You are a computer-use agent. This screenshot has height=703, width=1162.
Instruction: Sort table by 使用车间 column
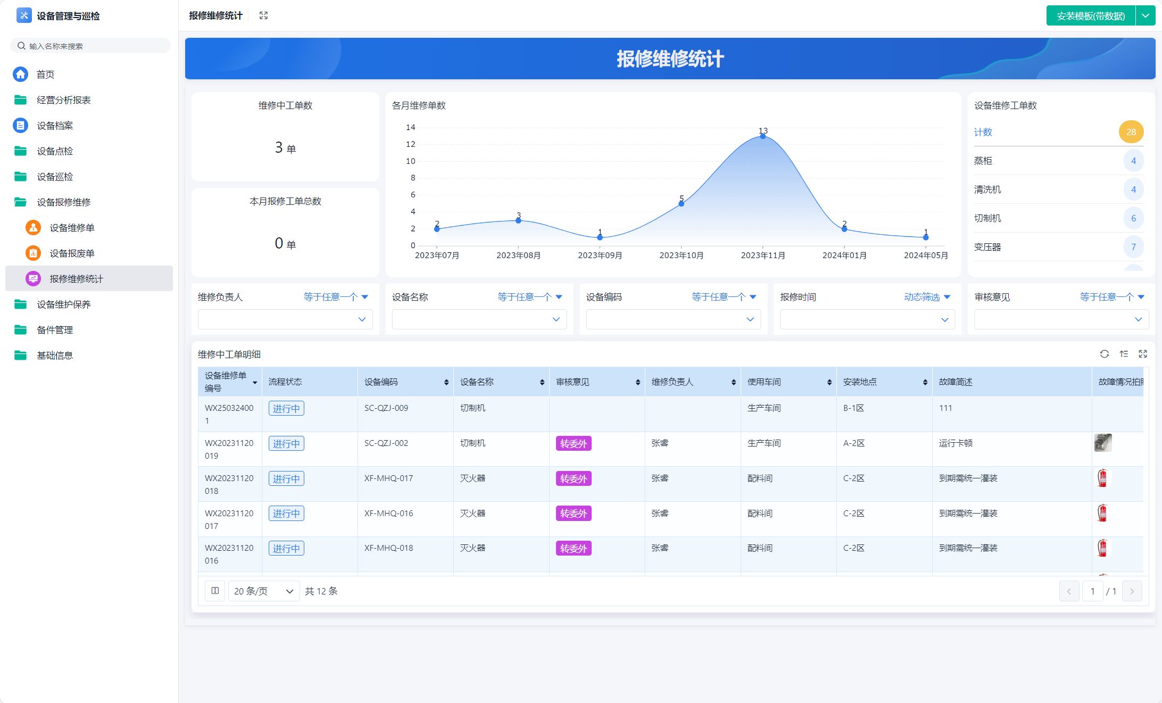[x=829, y=382]
